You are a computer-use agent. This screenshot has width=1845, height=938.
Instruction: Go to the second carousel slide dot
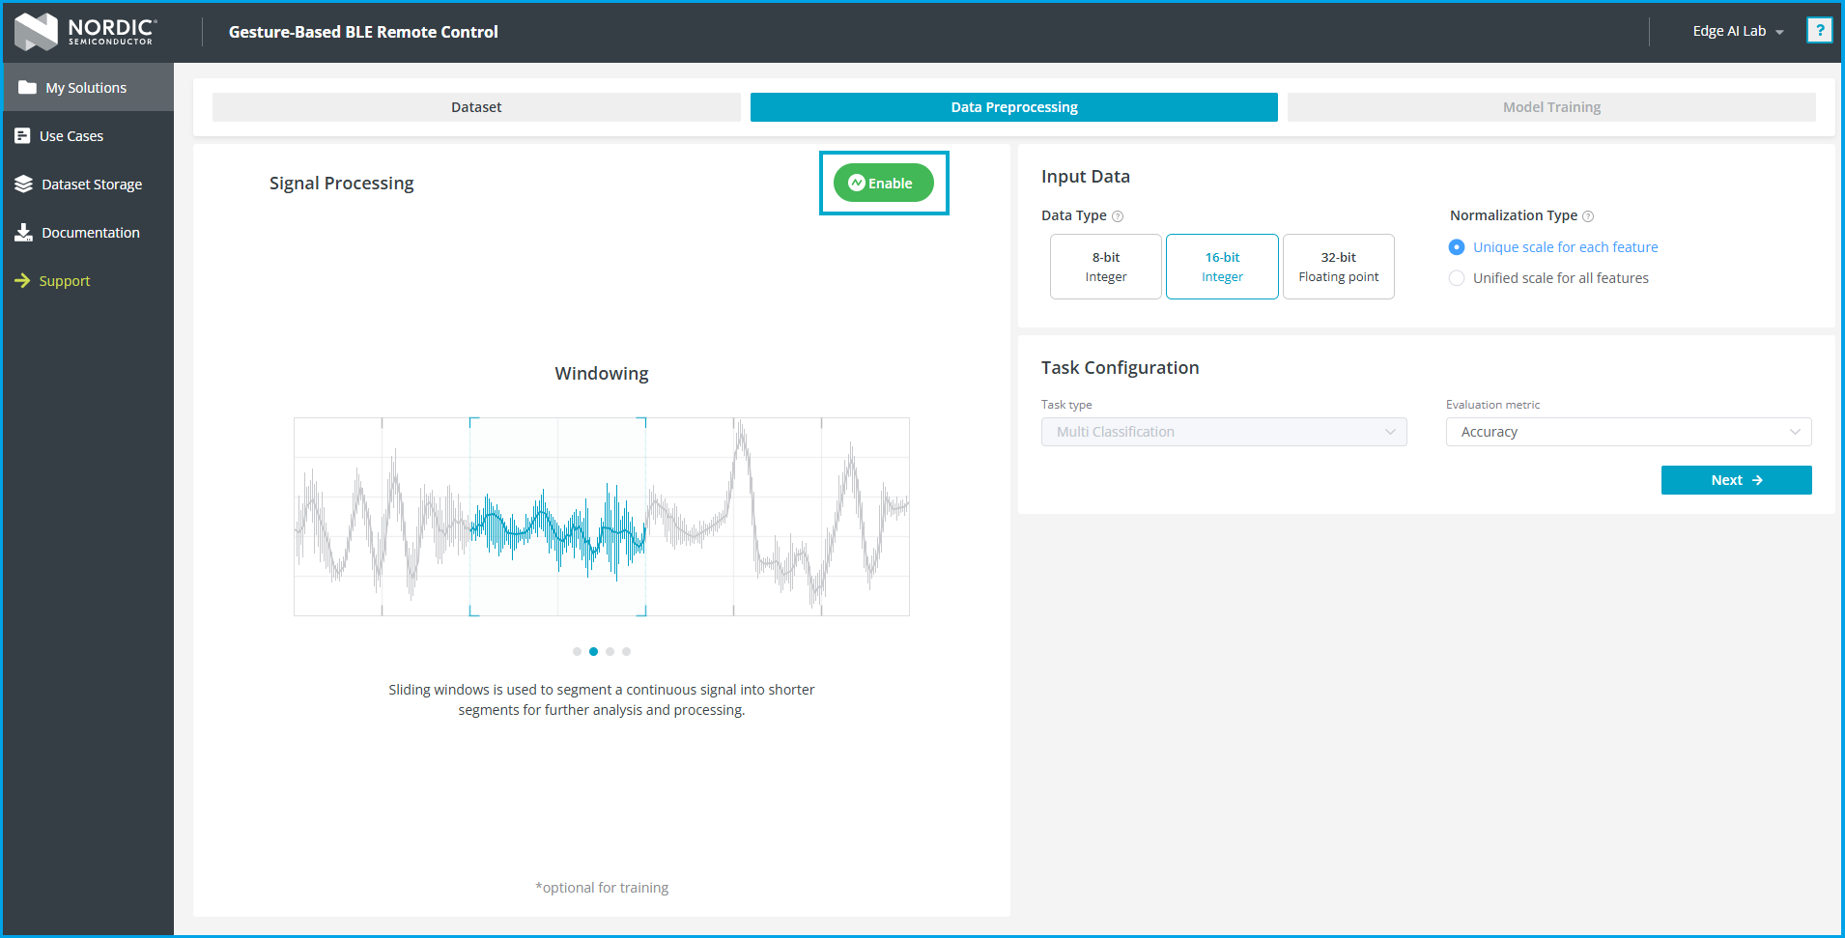pyautogui.click(x=593, y=651)
